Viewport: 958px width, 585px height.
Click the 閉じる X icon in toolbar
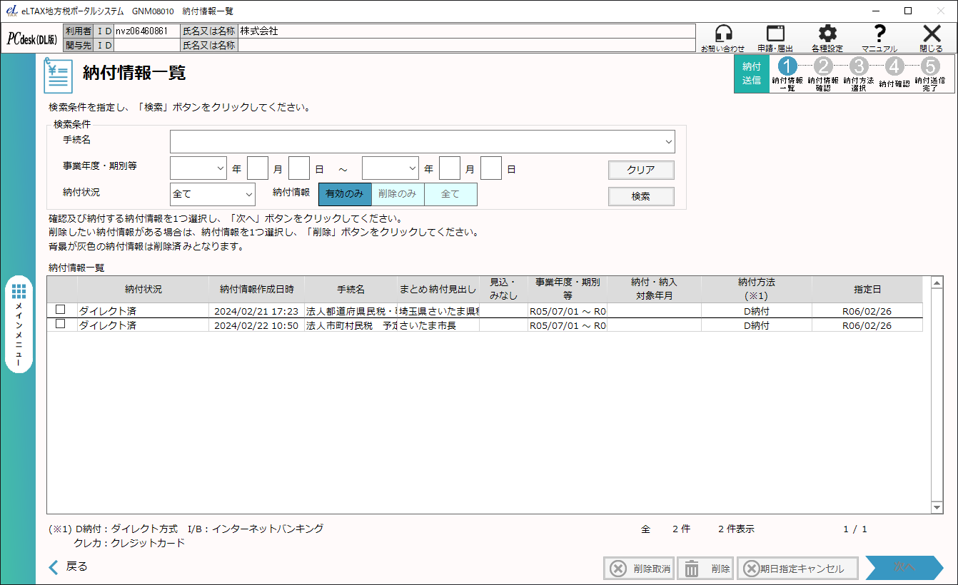931,38
